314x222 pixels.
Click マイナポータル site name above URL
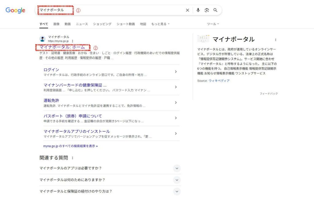pyautogui.click(x=59, y=37)
